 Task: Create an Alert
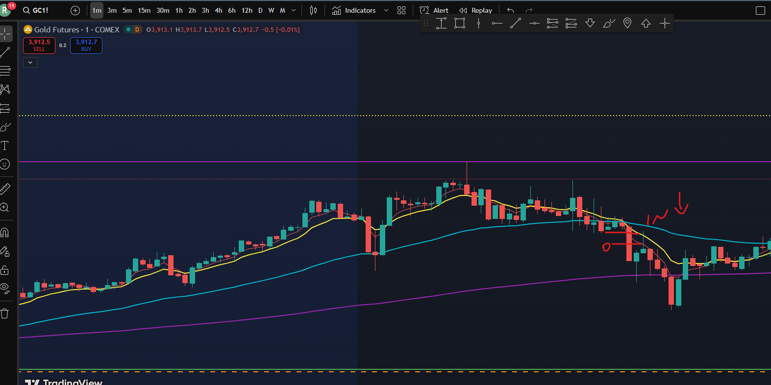pos(434,10)
